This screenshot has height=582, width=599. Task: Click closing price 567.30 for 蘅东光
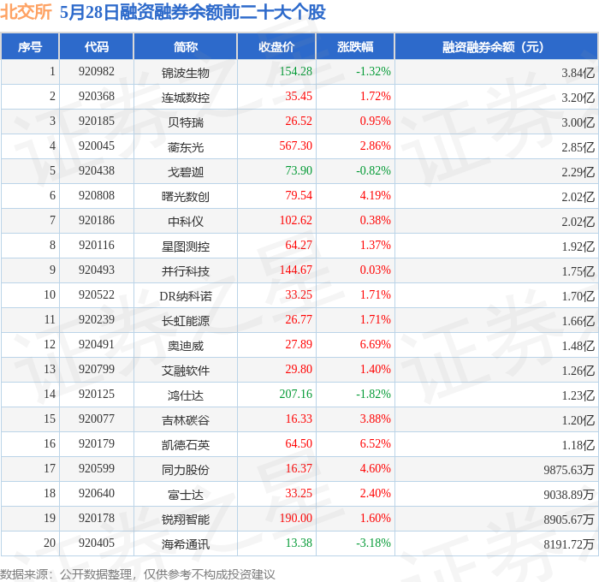coord(296,145)
